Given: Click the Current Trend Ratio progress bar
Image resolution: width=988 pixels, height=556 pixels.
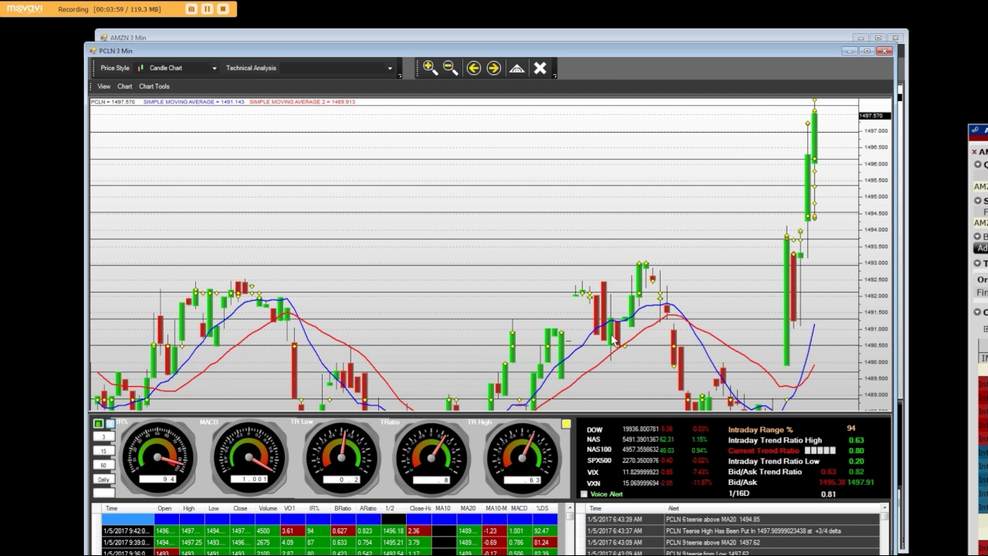Looking at the screenshot, I should tap(820, 450).
